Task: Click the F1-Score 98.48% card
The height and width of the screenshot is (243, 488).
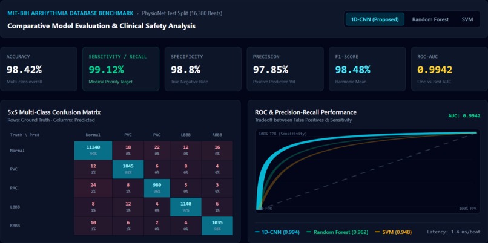Action: pos(368,69)
